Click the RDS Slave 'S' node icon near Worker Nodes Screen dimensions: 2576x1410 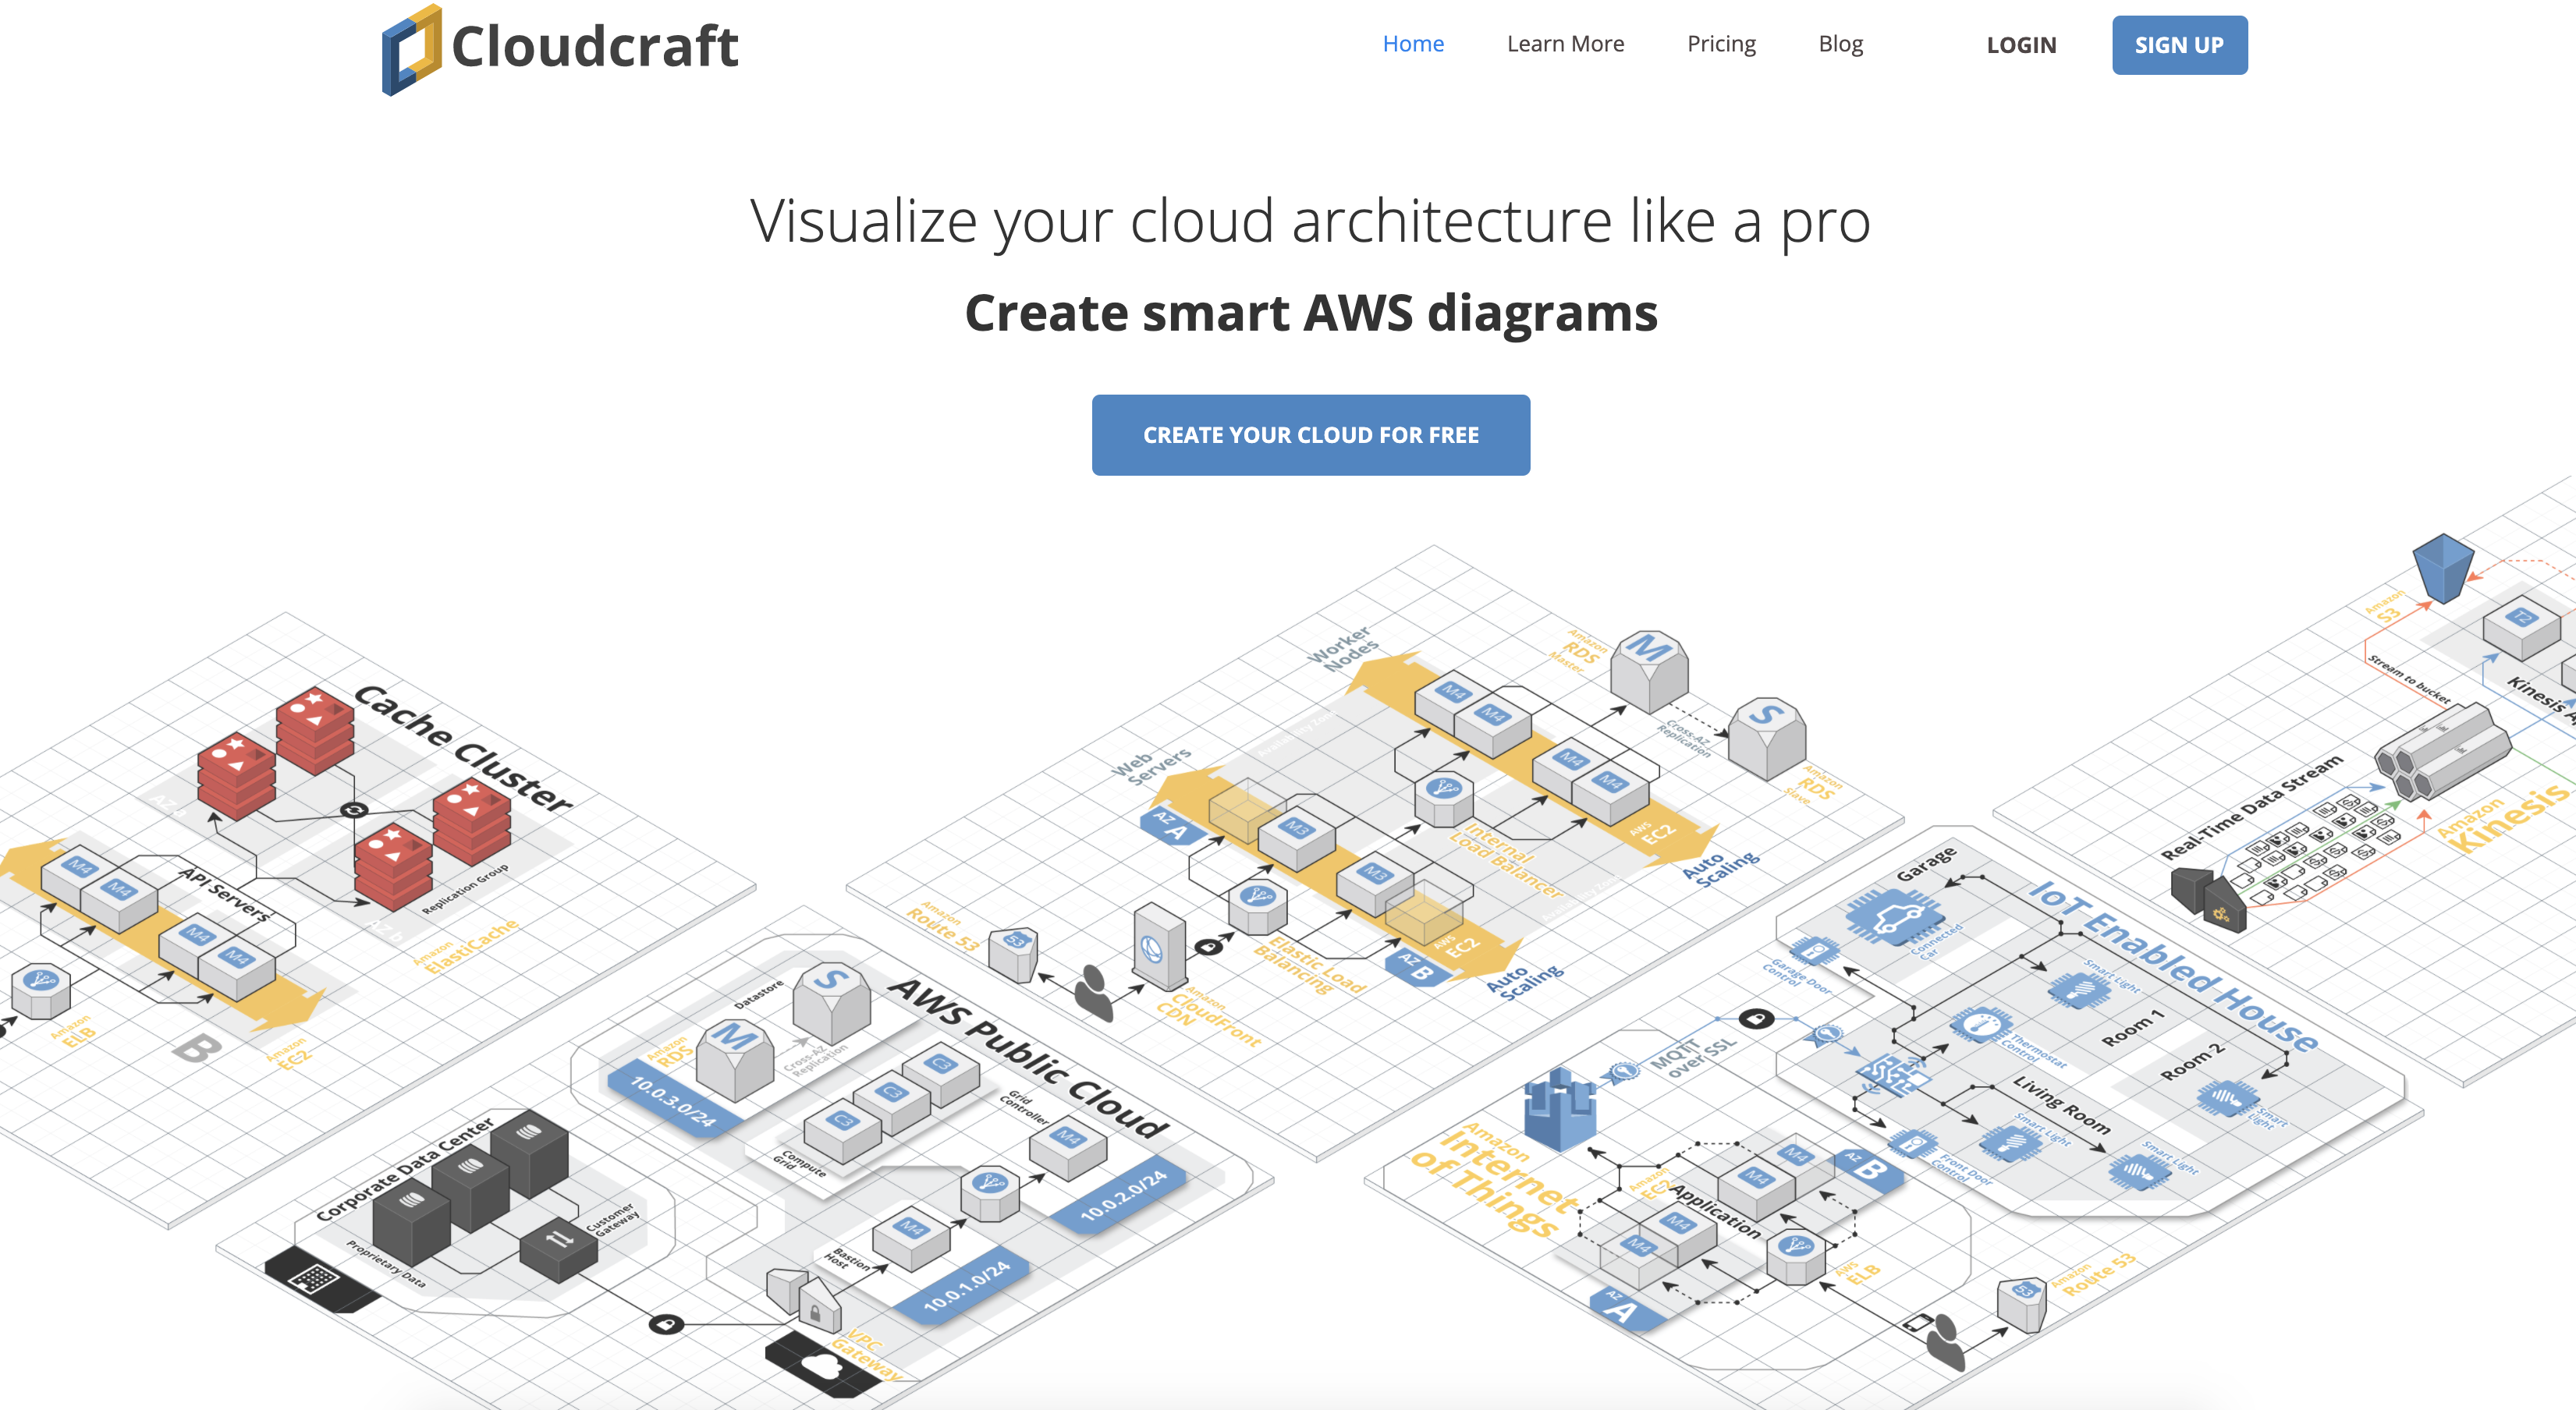[1766, 738]
